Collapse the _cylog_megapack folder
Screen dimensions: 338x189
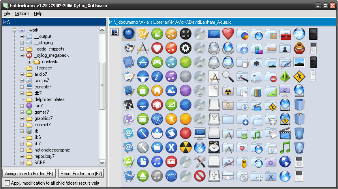[x=22, y=55]
